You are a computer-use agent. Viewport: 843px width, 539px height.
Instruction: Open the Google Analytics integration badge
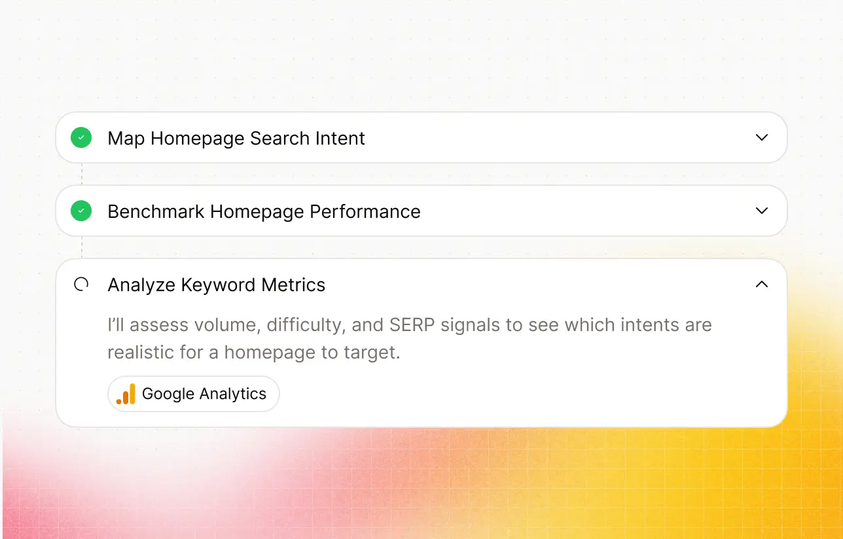[x=194, y=394]
